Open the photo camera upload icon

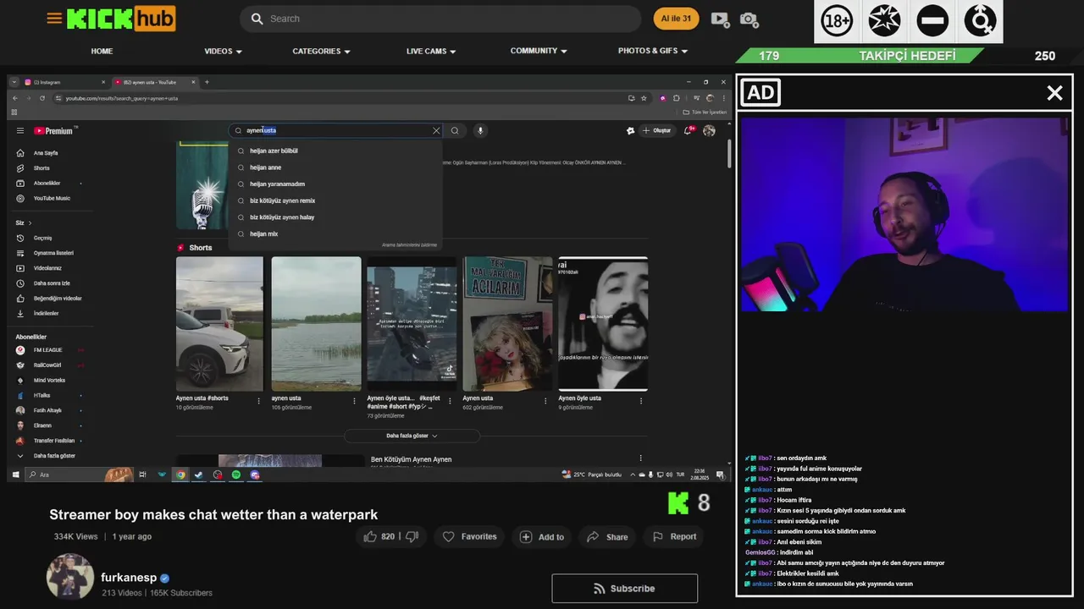(x=749, y=19)
